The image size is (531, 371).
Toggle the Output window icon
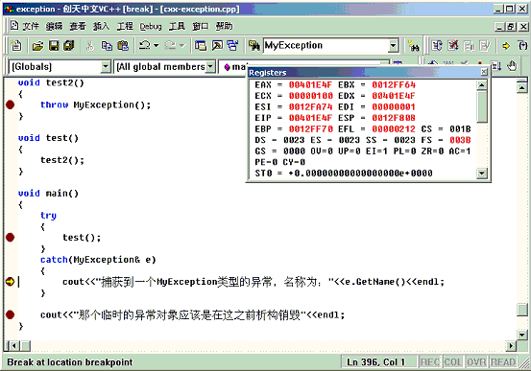click(x=217, y=45)
